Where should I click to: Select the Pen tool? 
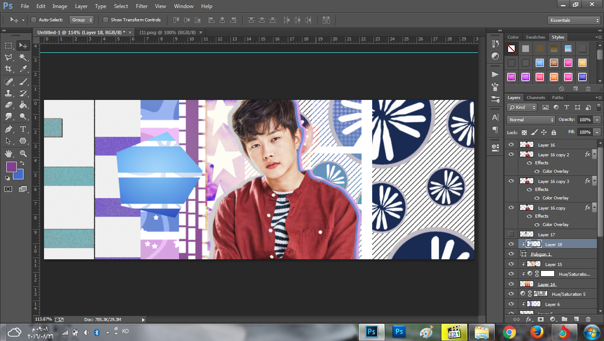tap(8, 129)
